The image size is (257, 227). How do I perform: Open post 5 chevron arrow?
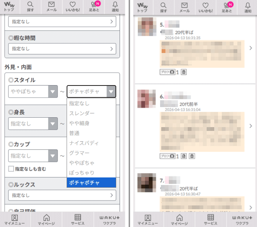coord(251,48)
